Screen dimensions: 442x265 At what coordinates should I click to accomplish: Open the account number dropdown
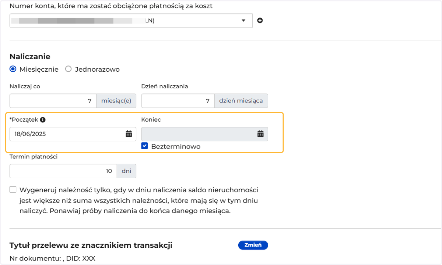coord(131,21)
